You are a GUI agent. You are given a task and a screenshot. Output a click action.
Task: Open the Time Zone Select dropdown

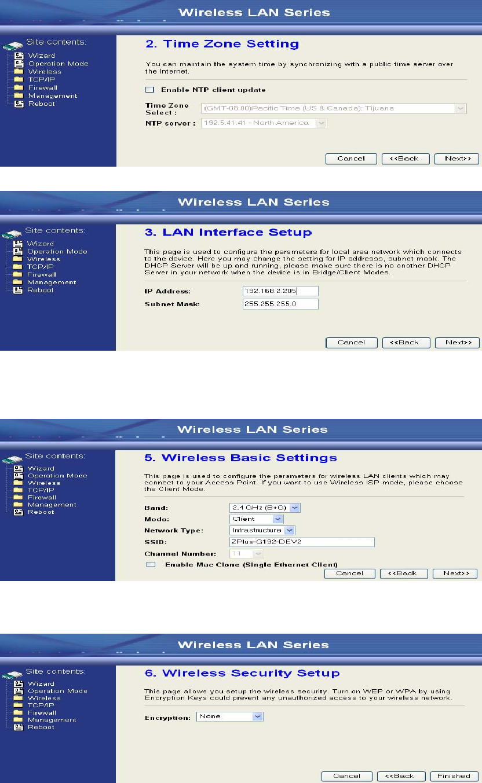click(334, 108)
